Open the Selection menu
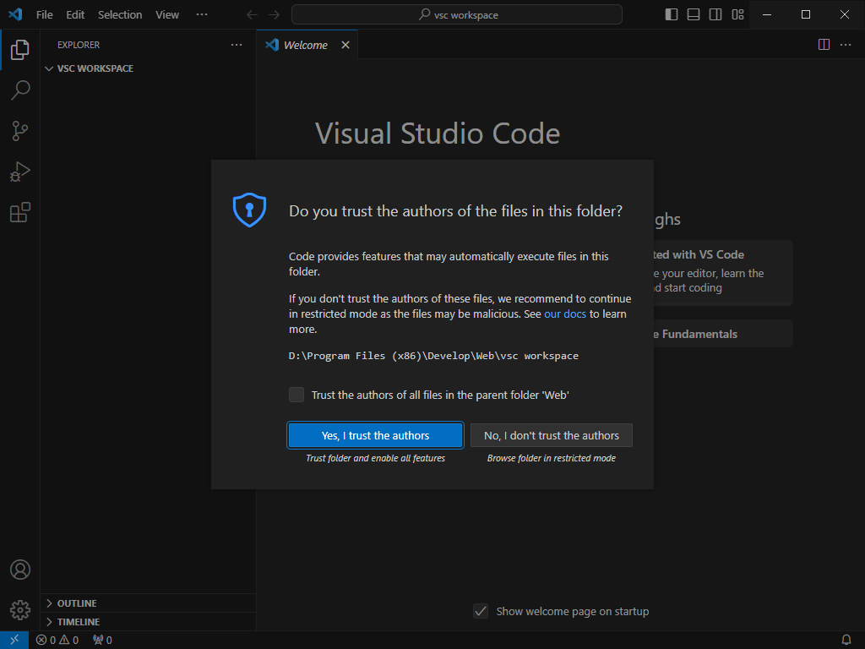The width and height of the screenshot is (865, 649). coord(120,15)
